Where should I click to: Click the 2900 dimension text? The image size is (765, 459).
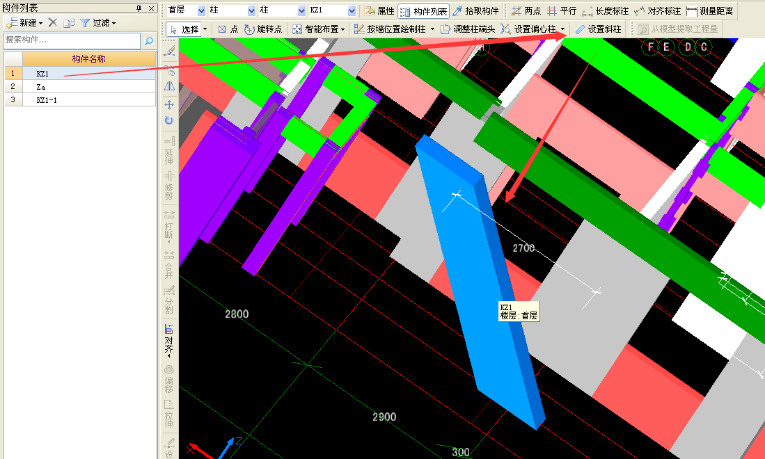click(384, 417)
